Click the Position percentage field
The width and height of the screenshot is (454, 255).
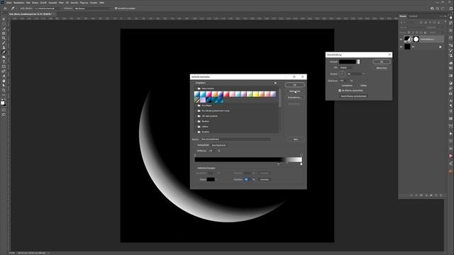click(x=246, y=179)
